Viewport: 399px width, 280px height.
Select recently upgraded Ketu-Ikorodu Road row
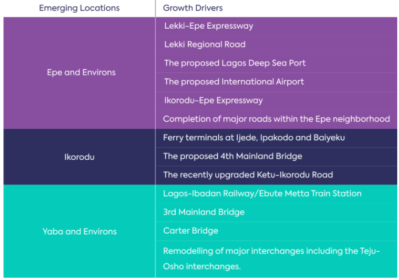point(247,175)
